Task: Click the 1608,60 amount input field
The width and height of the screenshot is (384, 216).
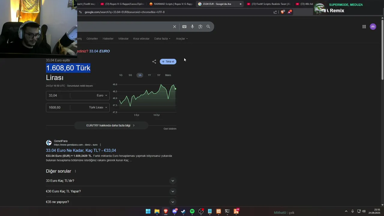Action: [58, 107]
